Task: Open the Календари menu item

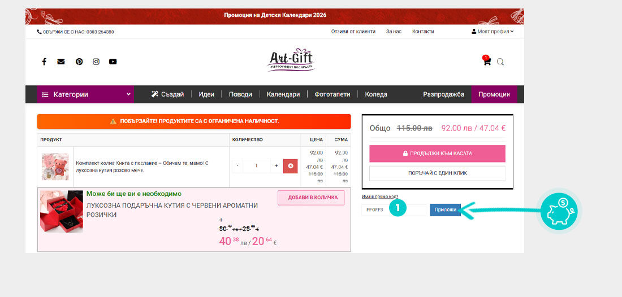Action: pyautogui.click(x=283, y=94)
